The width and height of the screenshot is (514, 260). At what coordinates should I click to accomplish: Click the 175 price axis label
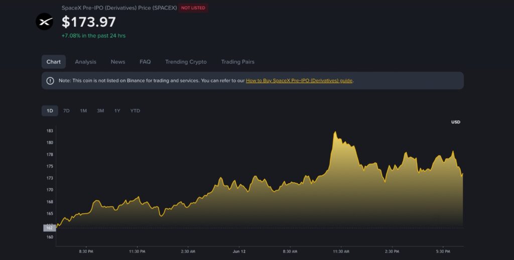50,166
